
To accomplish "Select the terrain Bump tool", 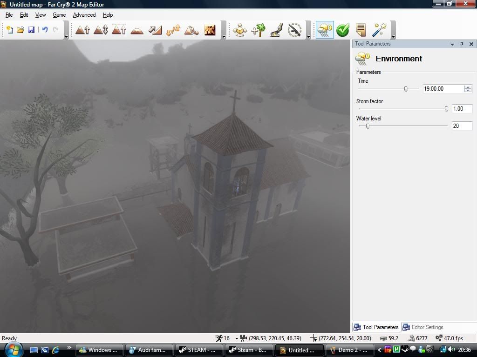I will click(x=82, y=30).
